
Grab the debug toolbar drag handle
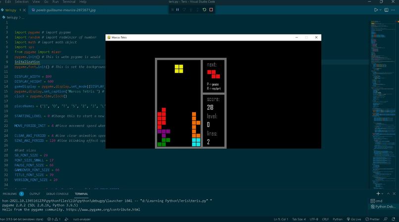pyautogui.click(x=172, y=10)
